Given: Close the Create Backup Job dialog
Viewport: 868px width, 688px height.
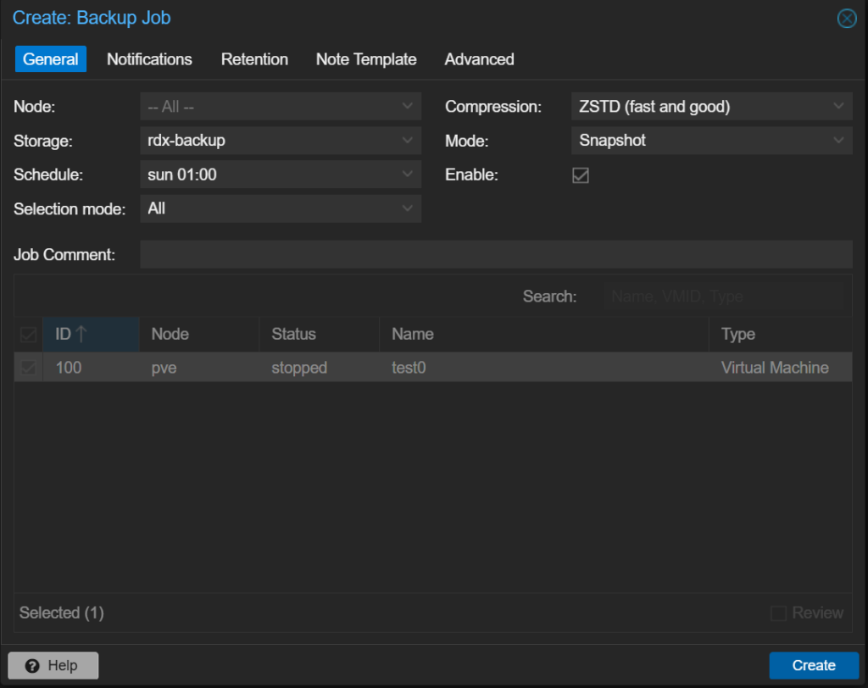Looking at the screenshot, I should point(847,19).
